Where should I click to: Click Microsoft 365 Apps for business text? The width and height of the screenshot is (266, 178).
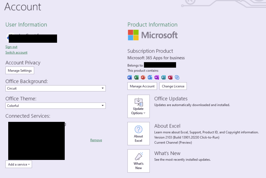tap(156, 58)
